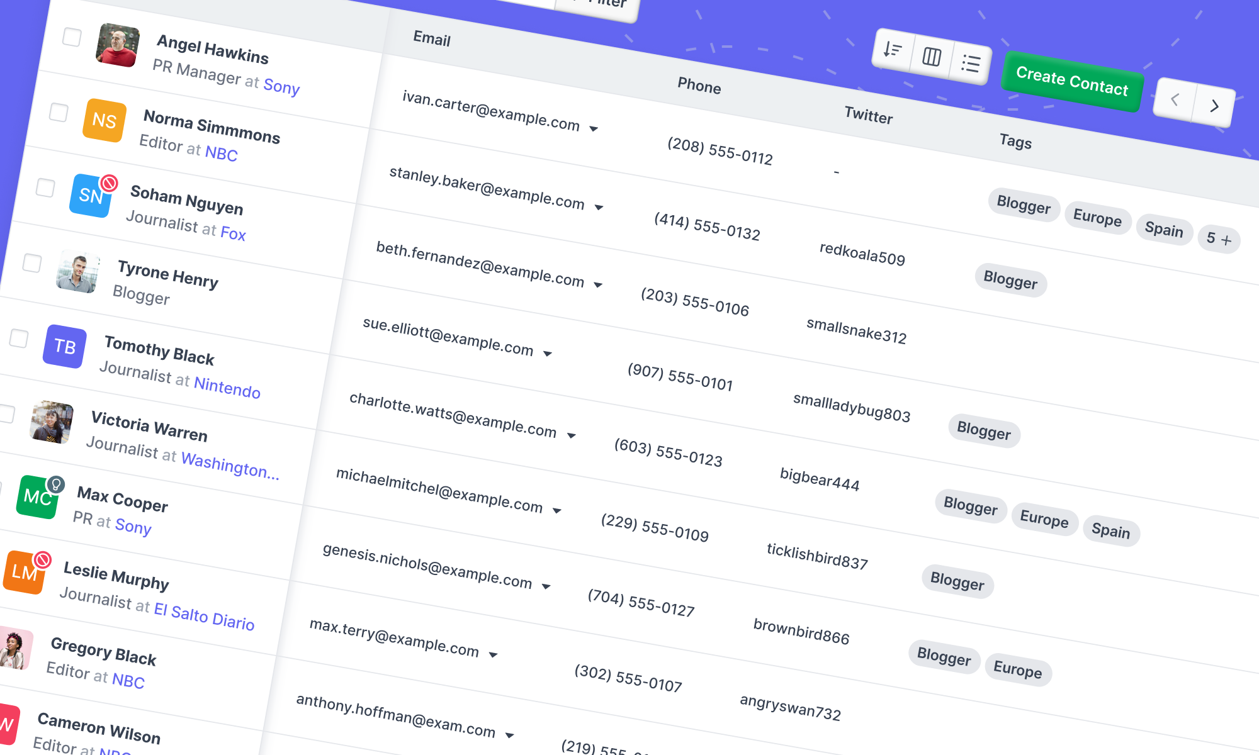Tick the Tomothy Black checkbox
This screenshot has height=755, width=1259.
pyautogui.click(x=19, y=338)
